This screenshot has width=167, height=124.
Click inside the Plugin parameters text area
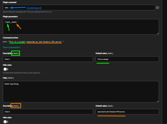pos(81,27)
